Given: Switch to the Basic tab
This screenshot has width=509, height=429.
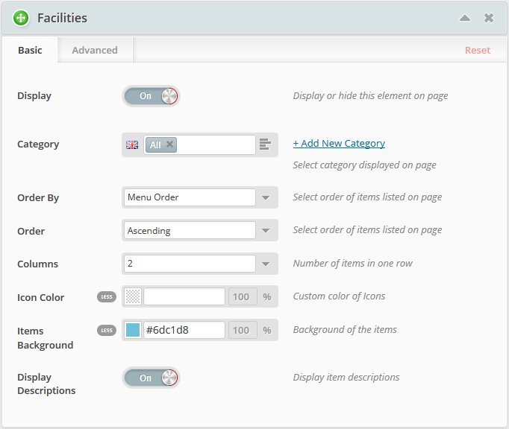Looking at the screenshot, I should [30, 50].
